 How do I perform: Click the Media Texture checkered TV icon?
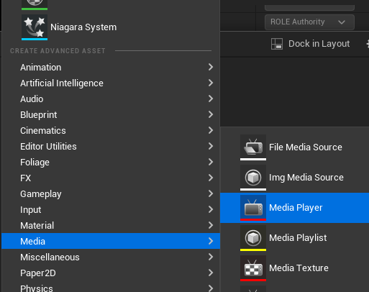click(x=253, y=268)
